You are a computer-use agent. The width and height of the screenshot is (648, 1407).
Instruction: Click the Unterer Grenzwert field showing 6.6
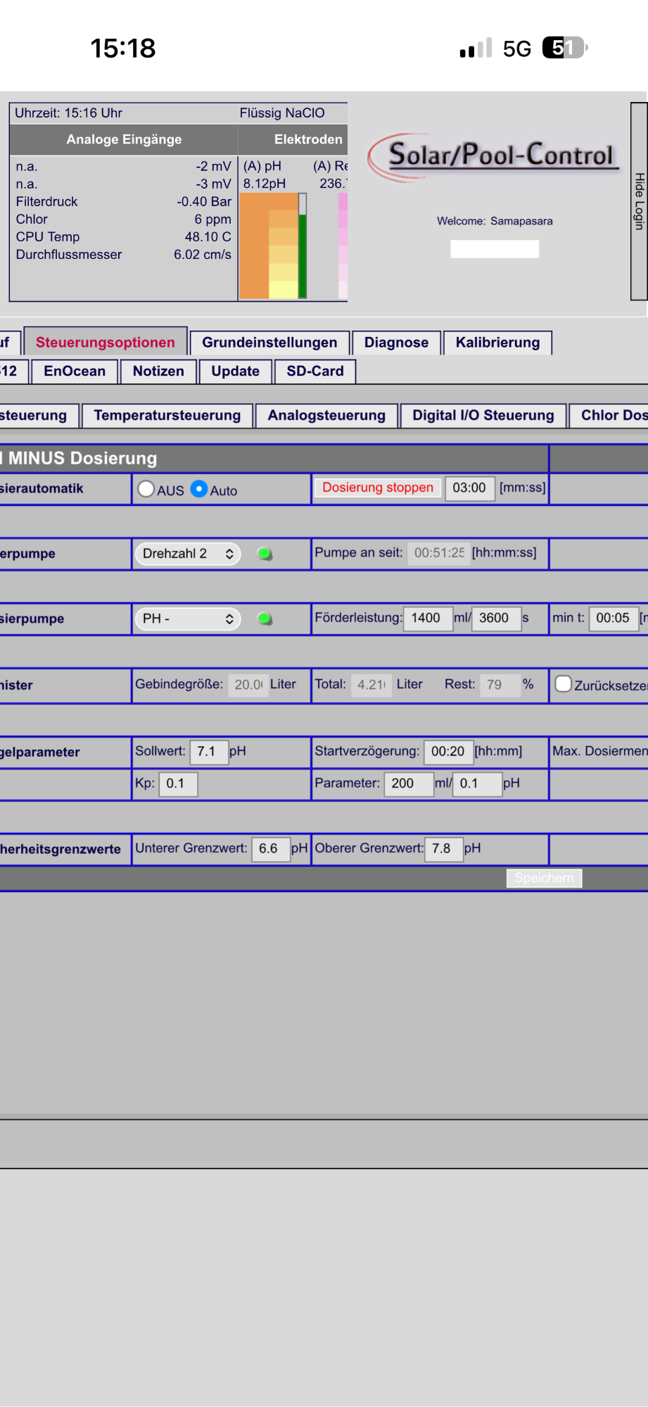[x=271, y=848]
